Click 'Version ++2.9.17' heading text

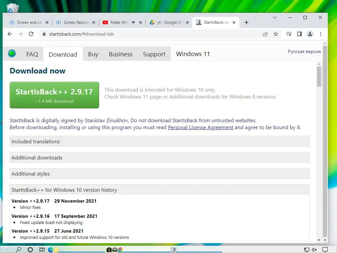pos(31,201)
